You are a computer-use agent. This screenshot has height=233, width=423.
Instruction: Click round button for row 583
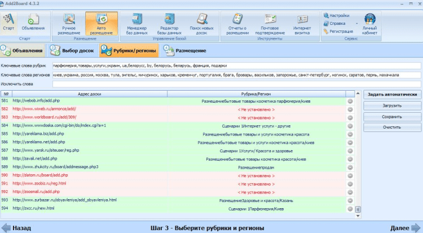[350, 118]
